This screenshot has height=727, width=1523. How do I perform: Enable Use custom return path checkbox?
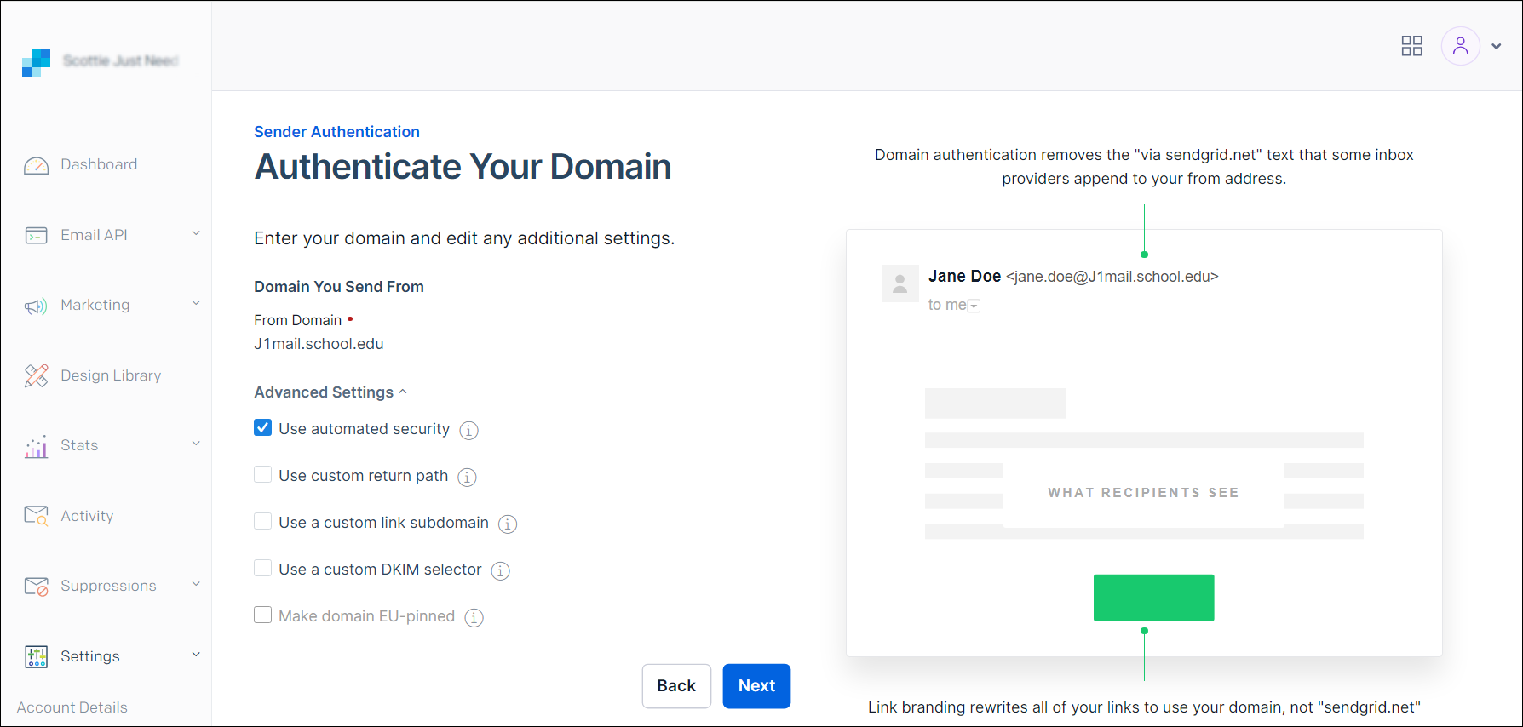coord(263,475)
